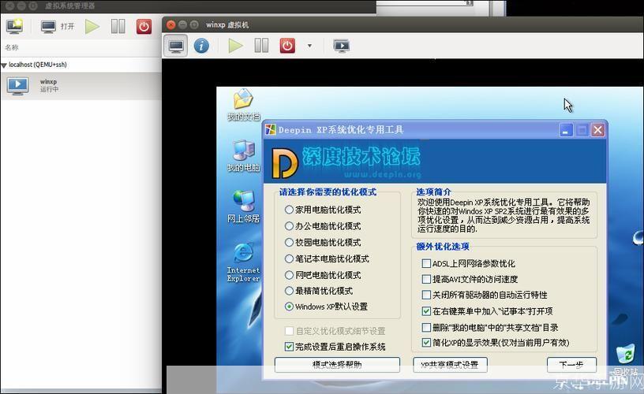
Task: Click the Deepin D logo in banner
Action: [x=285, y=163]
